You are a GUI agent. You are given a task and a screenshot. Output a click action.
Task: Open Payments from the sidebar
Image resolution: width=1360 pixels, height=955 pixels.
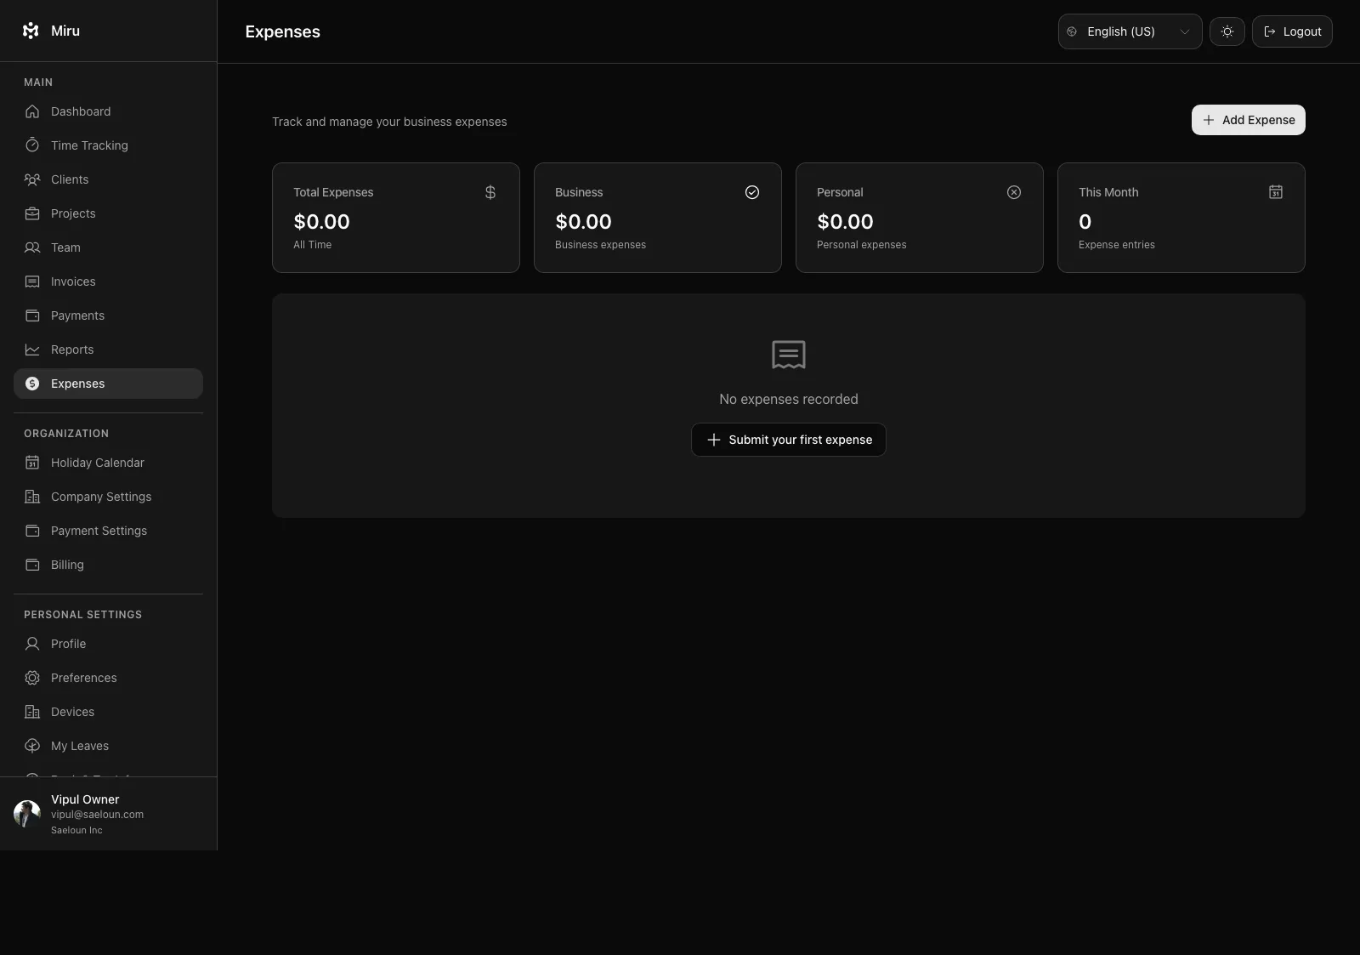pos(108,315)
